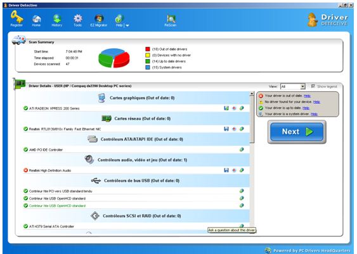Click the Cartes graphiques monitor icon
This screenshot has width=357, height=254.
[101, 98]
